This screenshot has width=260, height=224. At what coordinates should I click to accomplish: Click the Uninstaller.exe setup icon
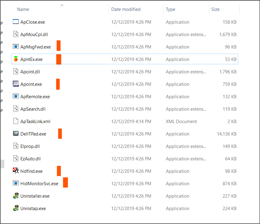click(x=15, y=196)
